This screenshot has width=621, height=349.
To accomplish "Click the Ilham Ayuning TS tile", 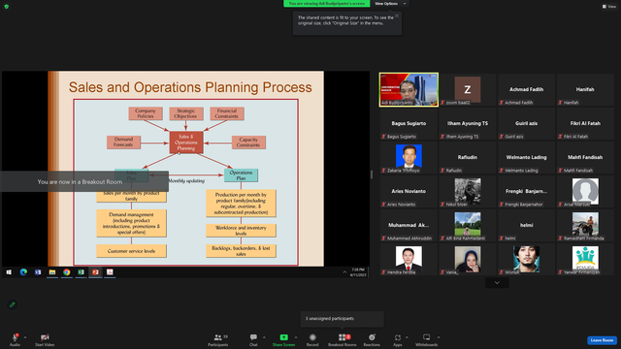I will tap(468, 124).
